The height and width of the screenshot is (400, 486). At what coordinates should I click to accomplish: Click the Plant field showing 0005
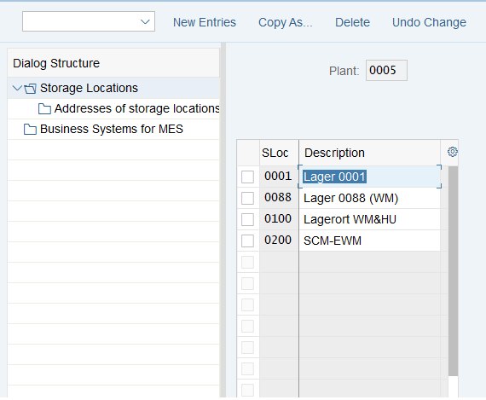pyautogui.click(x=386, y=71)
